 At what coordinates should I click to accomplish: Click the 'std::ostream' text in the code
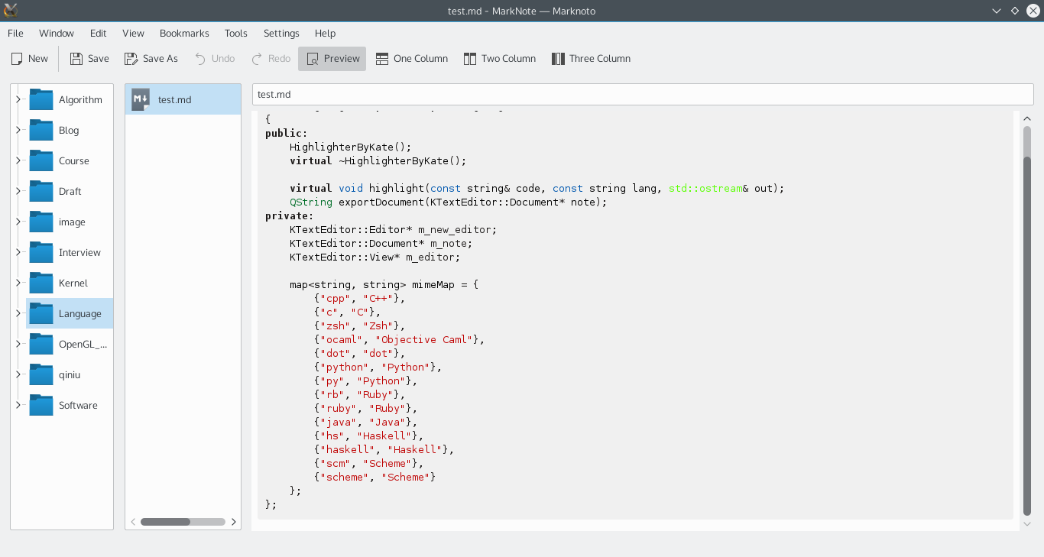pos(705,188)
